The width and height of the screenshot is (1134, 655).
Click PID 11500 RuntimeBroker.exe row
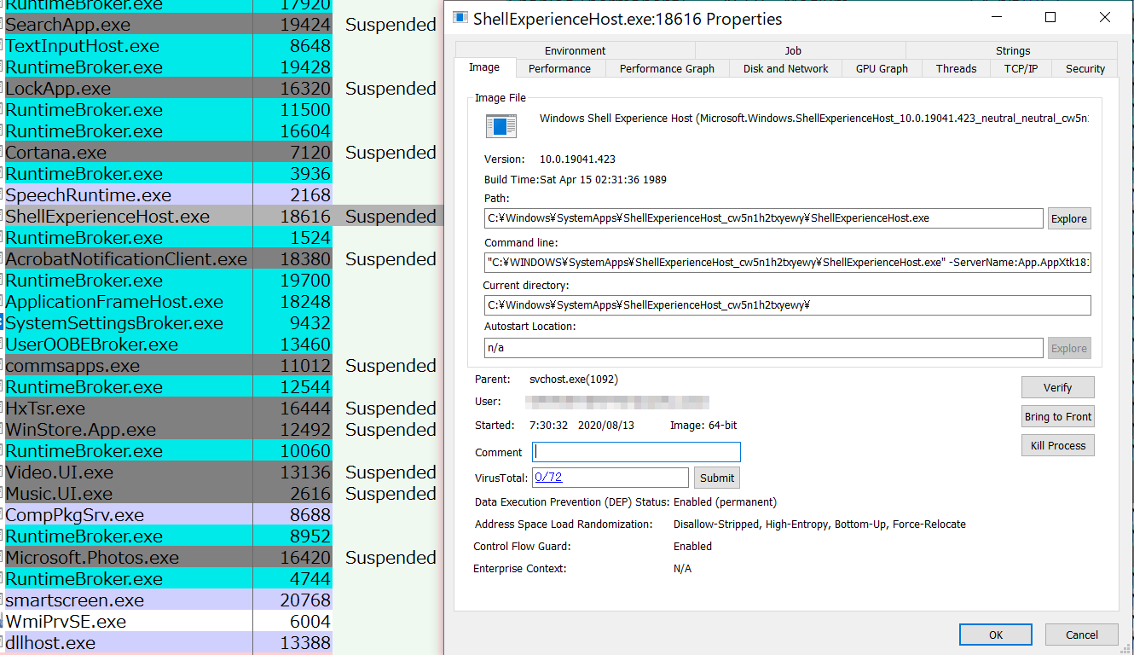[168, 110]
